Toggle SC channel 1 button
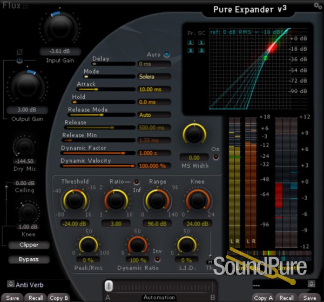324x302 pixels. [x=201, y=42]
